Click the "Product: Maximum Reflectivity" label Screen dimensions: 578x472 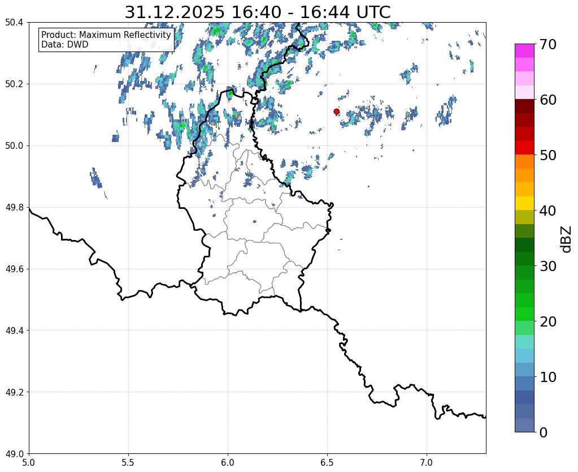click(x=106, y=35)
